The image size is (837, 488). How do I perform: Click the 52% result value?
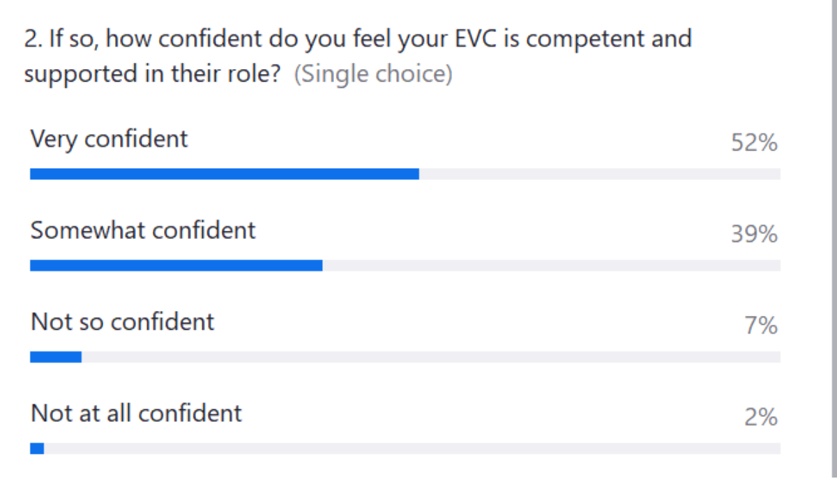(754, 143)
